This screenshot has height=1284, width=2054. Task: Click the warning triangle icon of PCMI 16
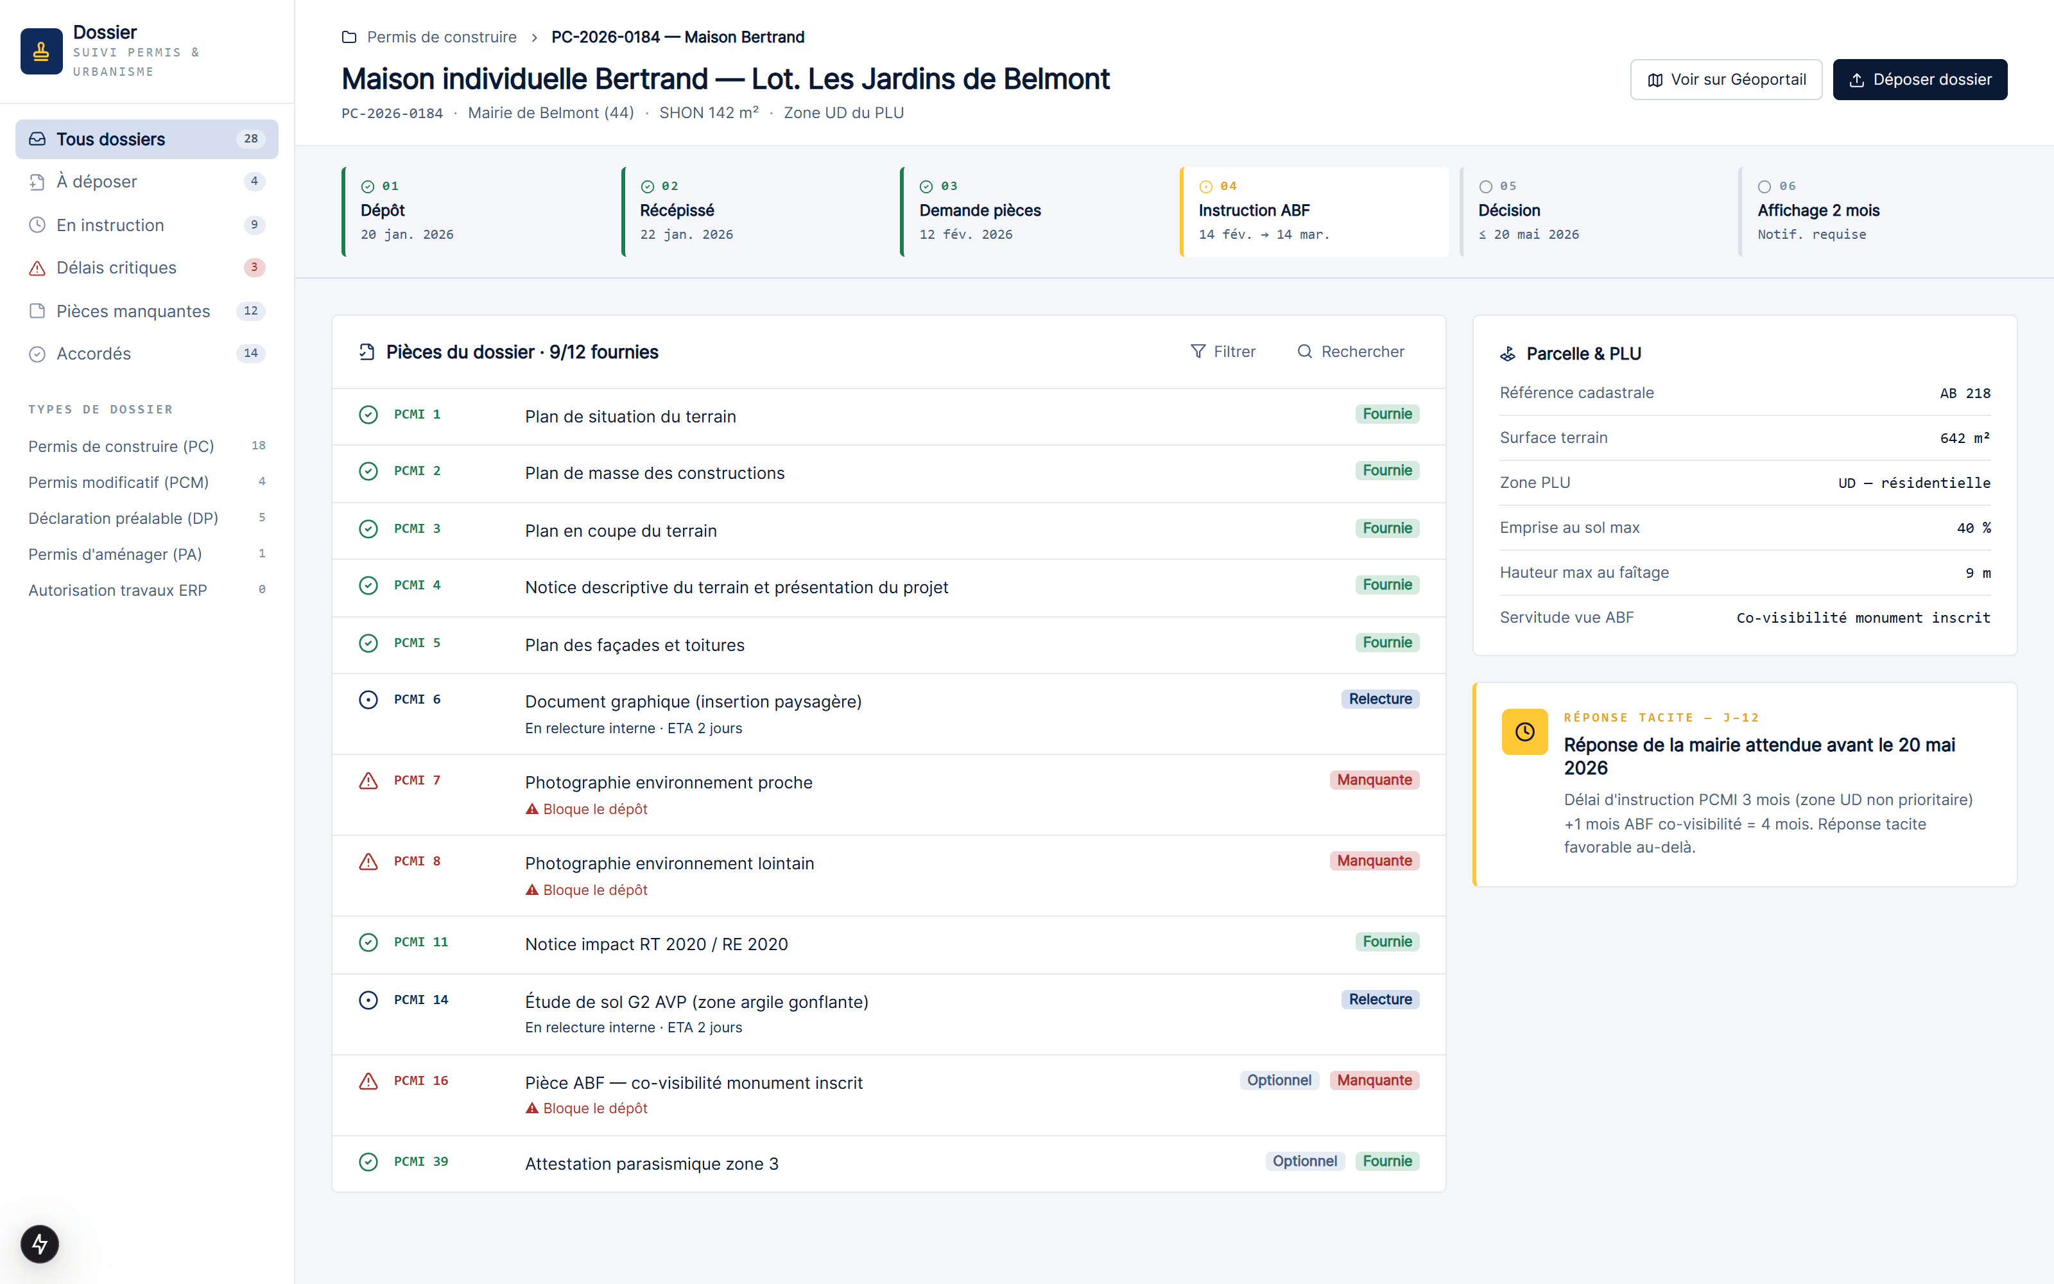click(368, 1080)
